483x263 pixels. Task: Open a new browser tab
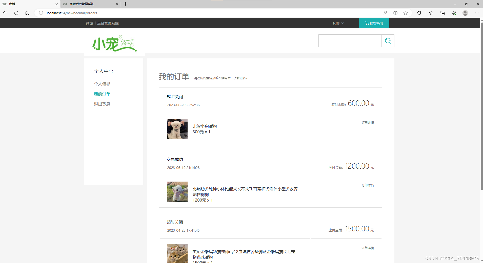click(x=126, y=4)
